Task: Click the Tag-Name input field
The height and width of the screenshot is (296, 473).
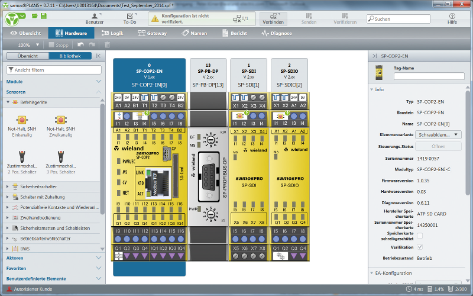Action: point(429,76)
